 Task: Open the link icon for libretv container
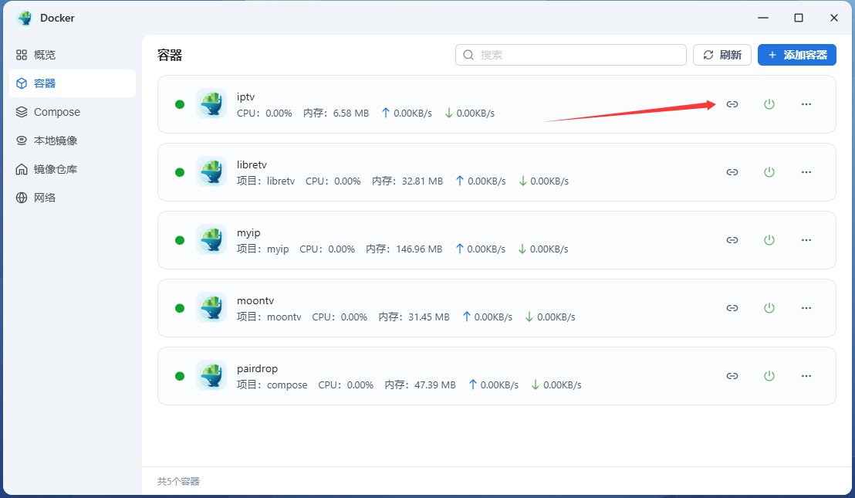pyautogui.click(x=732, y=172)
